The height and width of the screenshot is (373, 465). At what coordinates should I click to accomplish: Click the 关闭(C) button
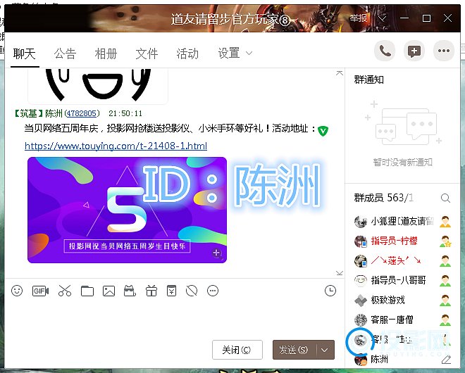pos(237,350)
